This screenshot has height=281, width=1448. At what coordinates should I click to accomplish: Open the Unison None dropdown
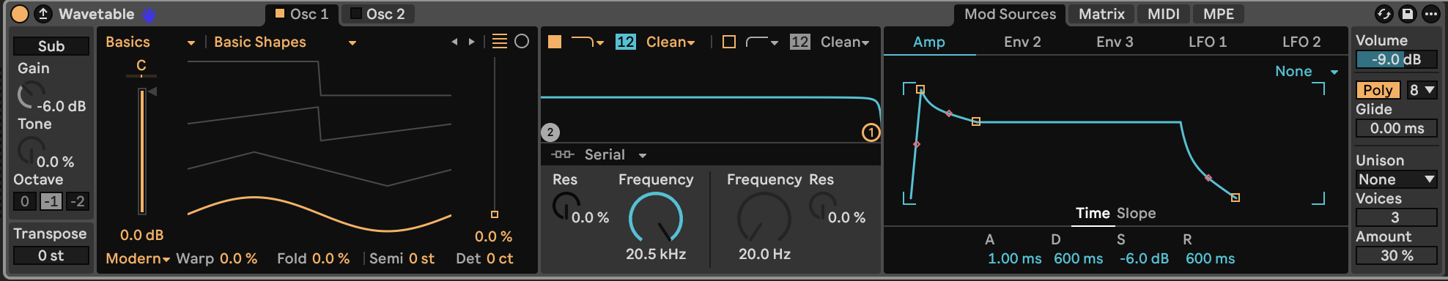tap(1396, 179)
